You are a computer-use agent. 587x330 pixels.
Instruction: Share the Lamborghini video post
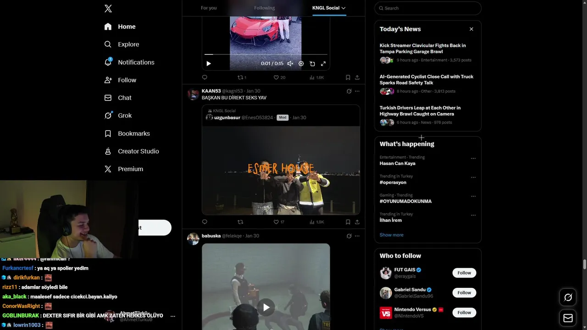[357, 77]
